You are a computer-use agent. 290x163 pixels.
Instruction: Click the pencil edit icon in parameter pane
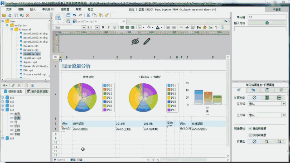[147, 41]
